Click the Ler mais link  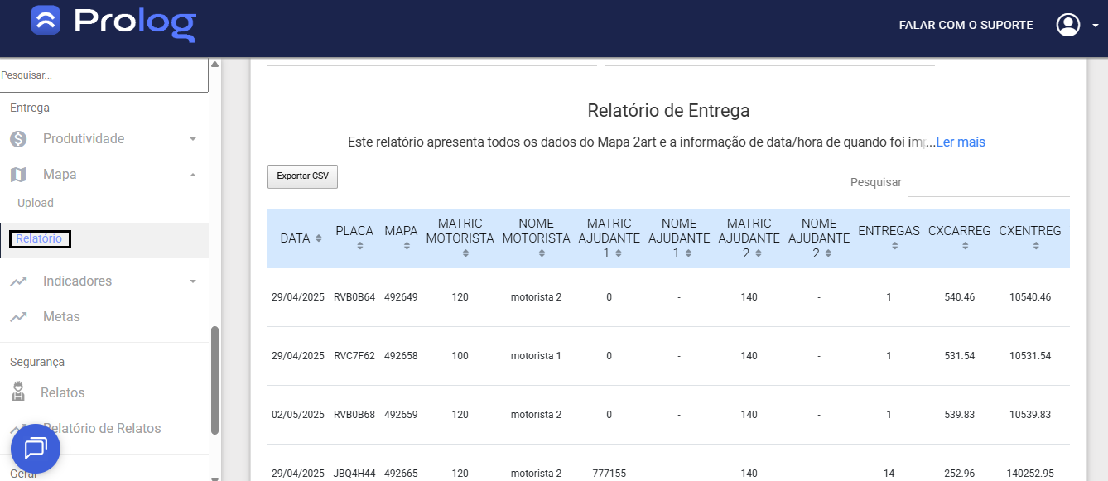point(960,142)
